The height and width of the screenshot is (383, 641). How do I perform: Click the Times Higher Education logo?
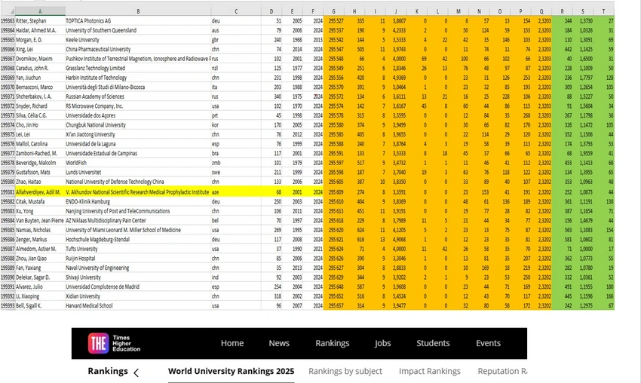click(x=114, y=343)
